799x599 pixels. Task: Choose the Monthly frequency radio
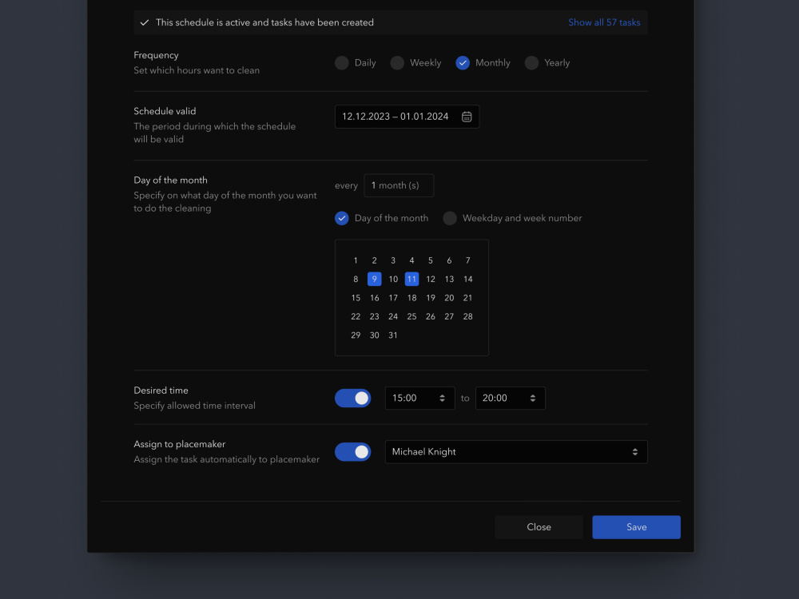tap(463, 62)
